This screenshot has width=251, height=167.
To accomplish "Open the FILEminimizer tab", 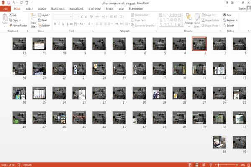I will (136, 9).
